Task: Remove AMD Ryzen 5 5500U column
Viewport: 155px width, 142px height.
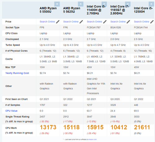Action: (x=57, y=4)
